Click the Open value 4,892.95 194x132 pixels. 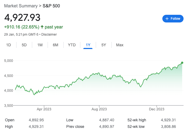point(36,120)
